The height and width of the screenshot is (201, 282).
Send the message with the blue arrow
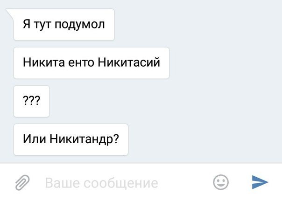click(260, 182)
